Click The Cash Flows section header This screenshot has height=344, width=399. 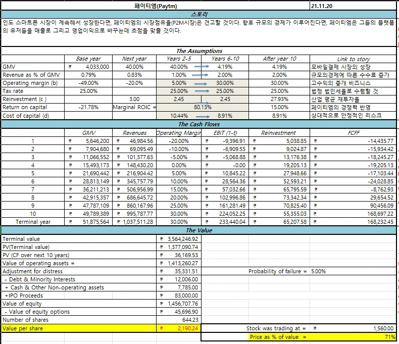click(198, 124)
